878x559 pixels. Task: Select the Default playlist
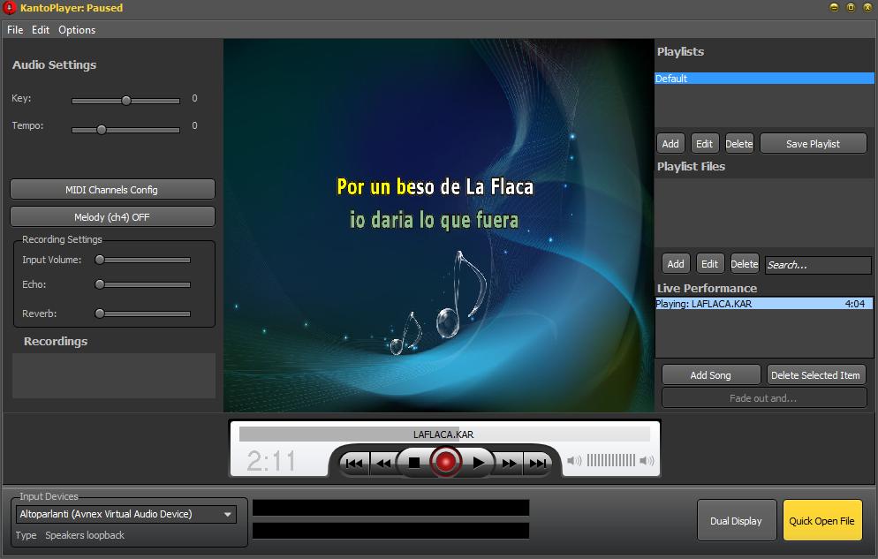[x=764, y=79]
